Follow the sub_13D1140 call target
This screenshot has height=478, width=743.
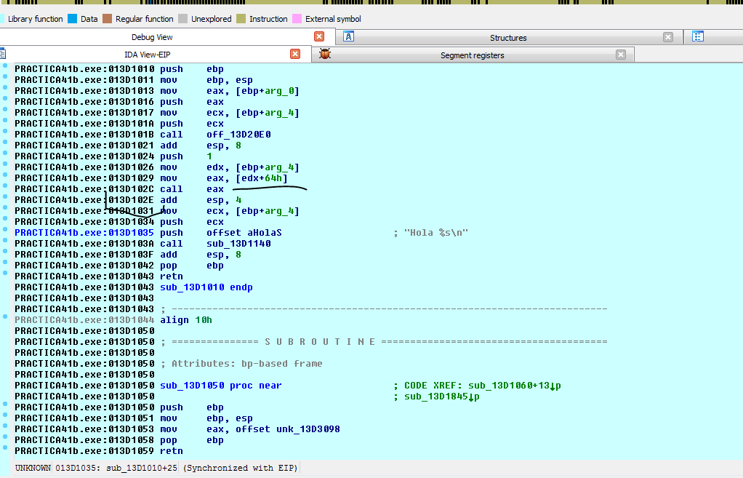(x=238, y=244)
